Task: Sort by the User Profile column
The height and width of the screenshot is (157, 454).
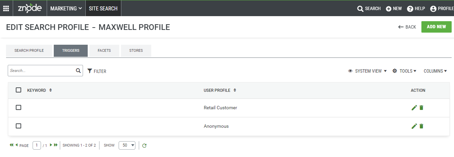Action: (220, 90)
